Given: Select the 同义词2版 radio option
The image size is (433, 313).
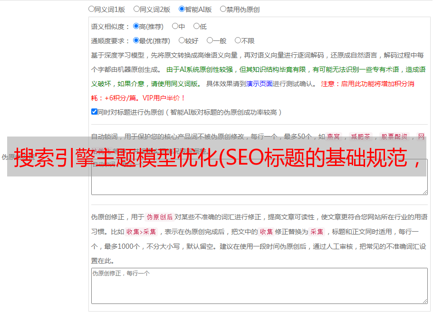Looking at the screenshot, I should tap(136, 9).
